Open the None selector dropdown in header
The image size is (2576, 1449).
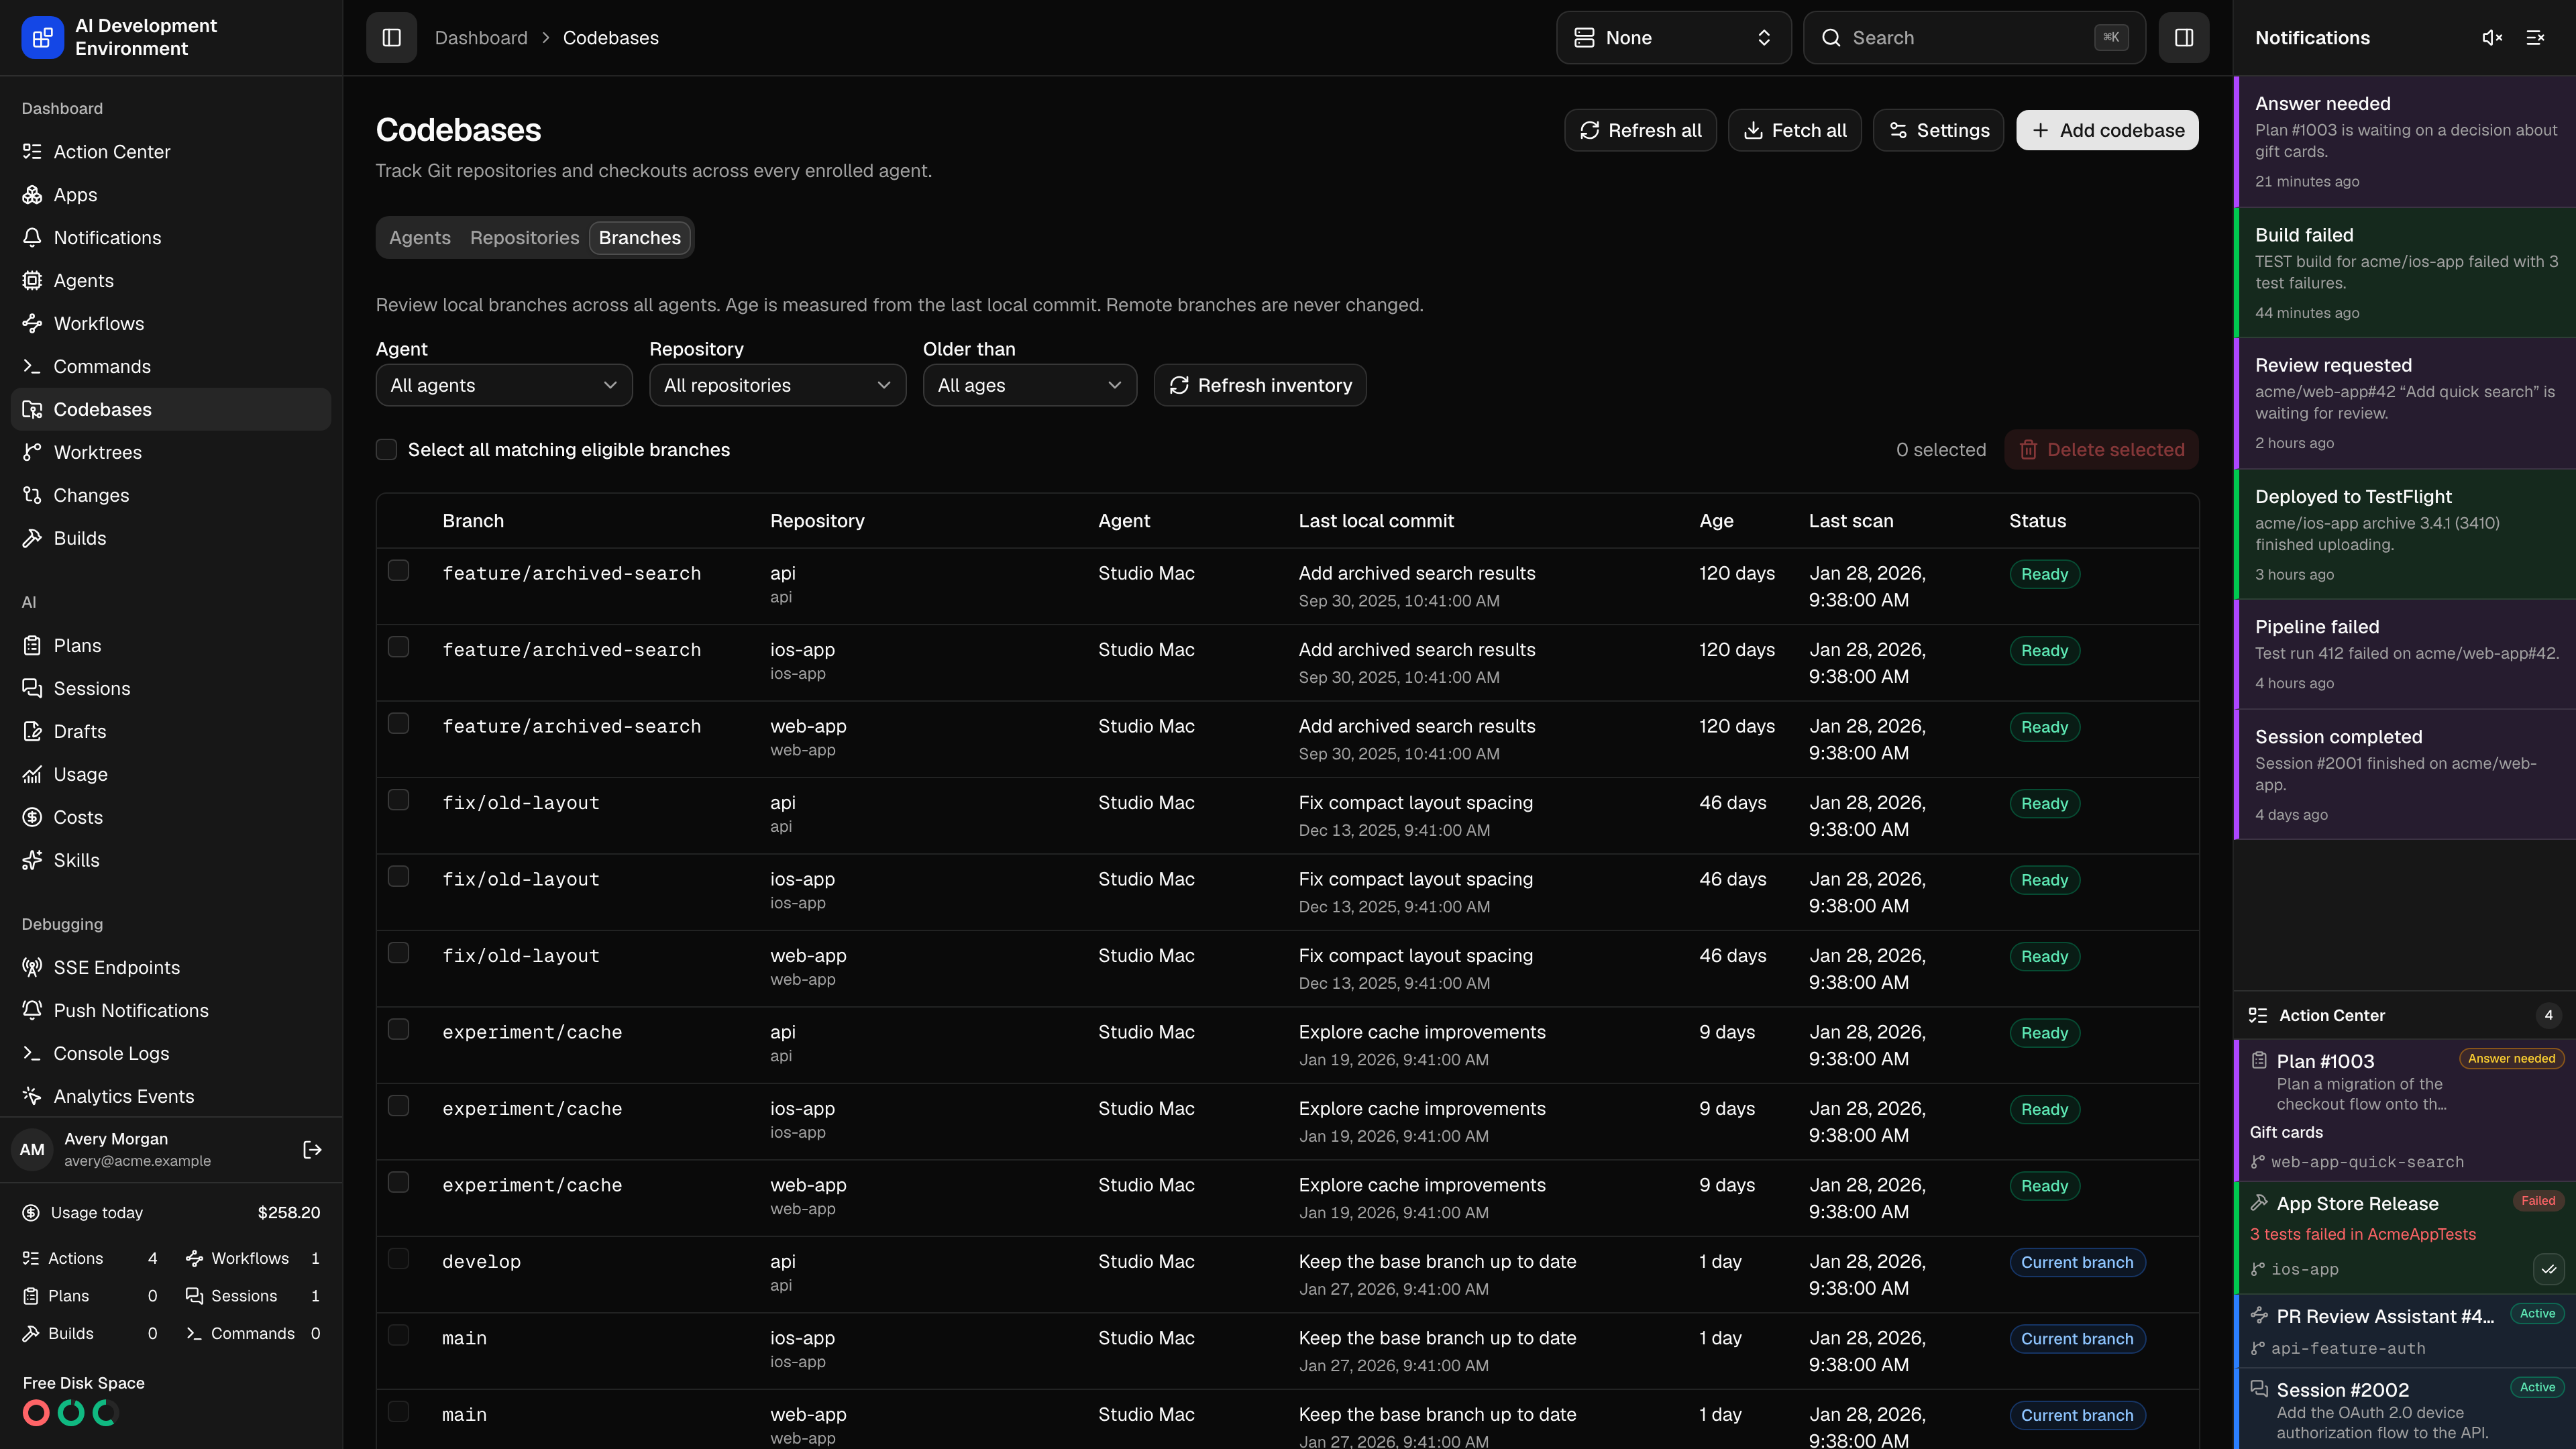(x=1673, y=38)
